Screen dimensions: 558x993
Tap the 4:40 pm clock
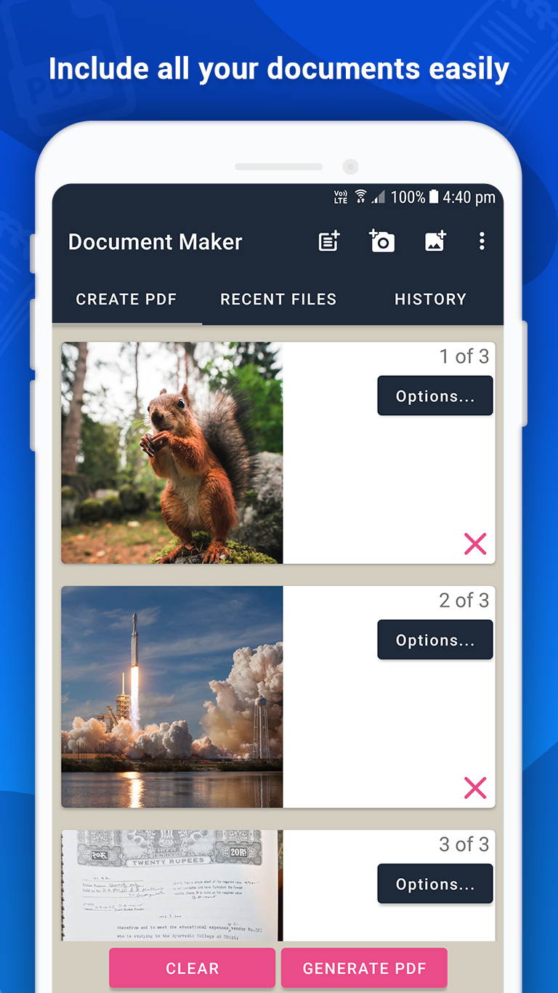point(469,197)
